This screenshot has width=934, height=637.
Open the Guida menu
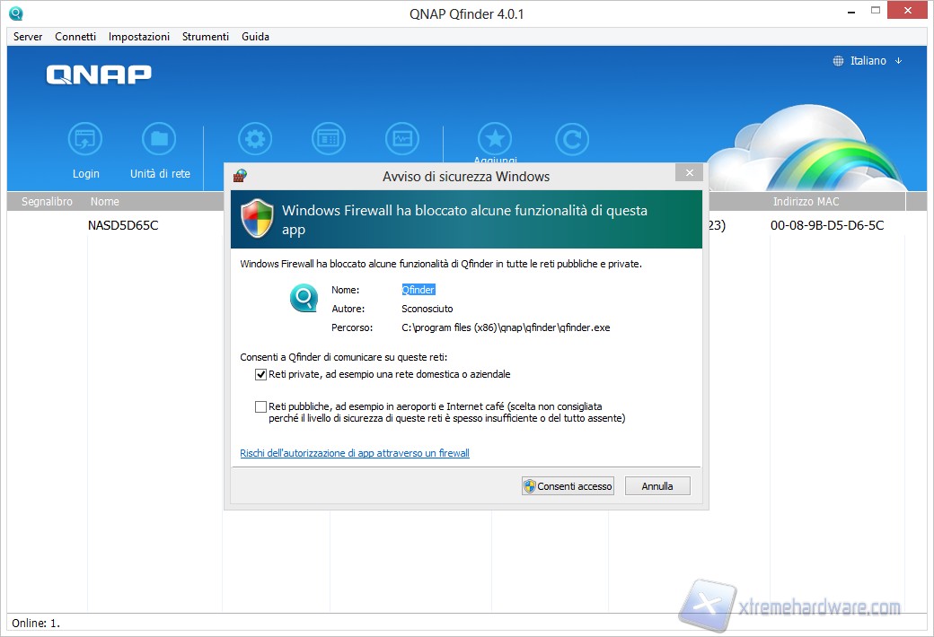coord(255,37)
